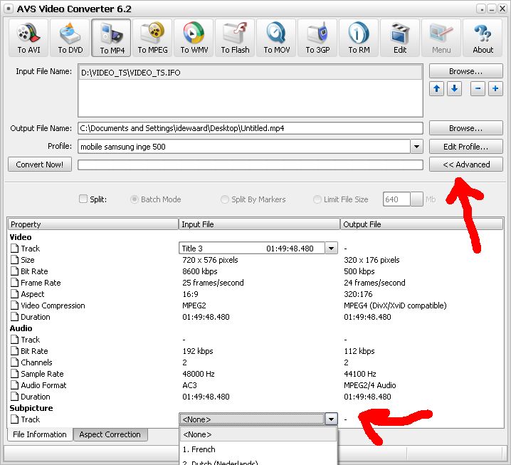Close the AVS Video Converter window
Image resolution: width=511 pixels, height=465 pixels.
pos(502,9)
